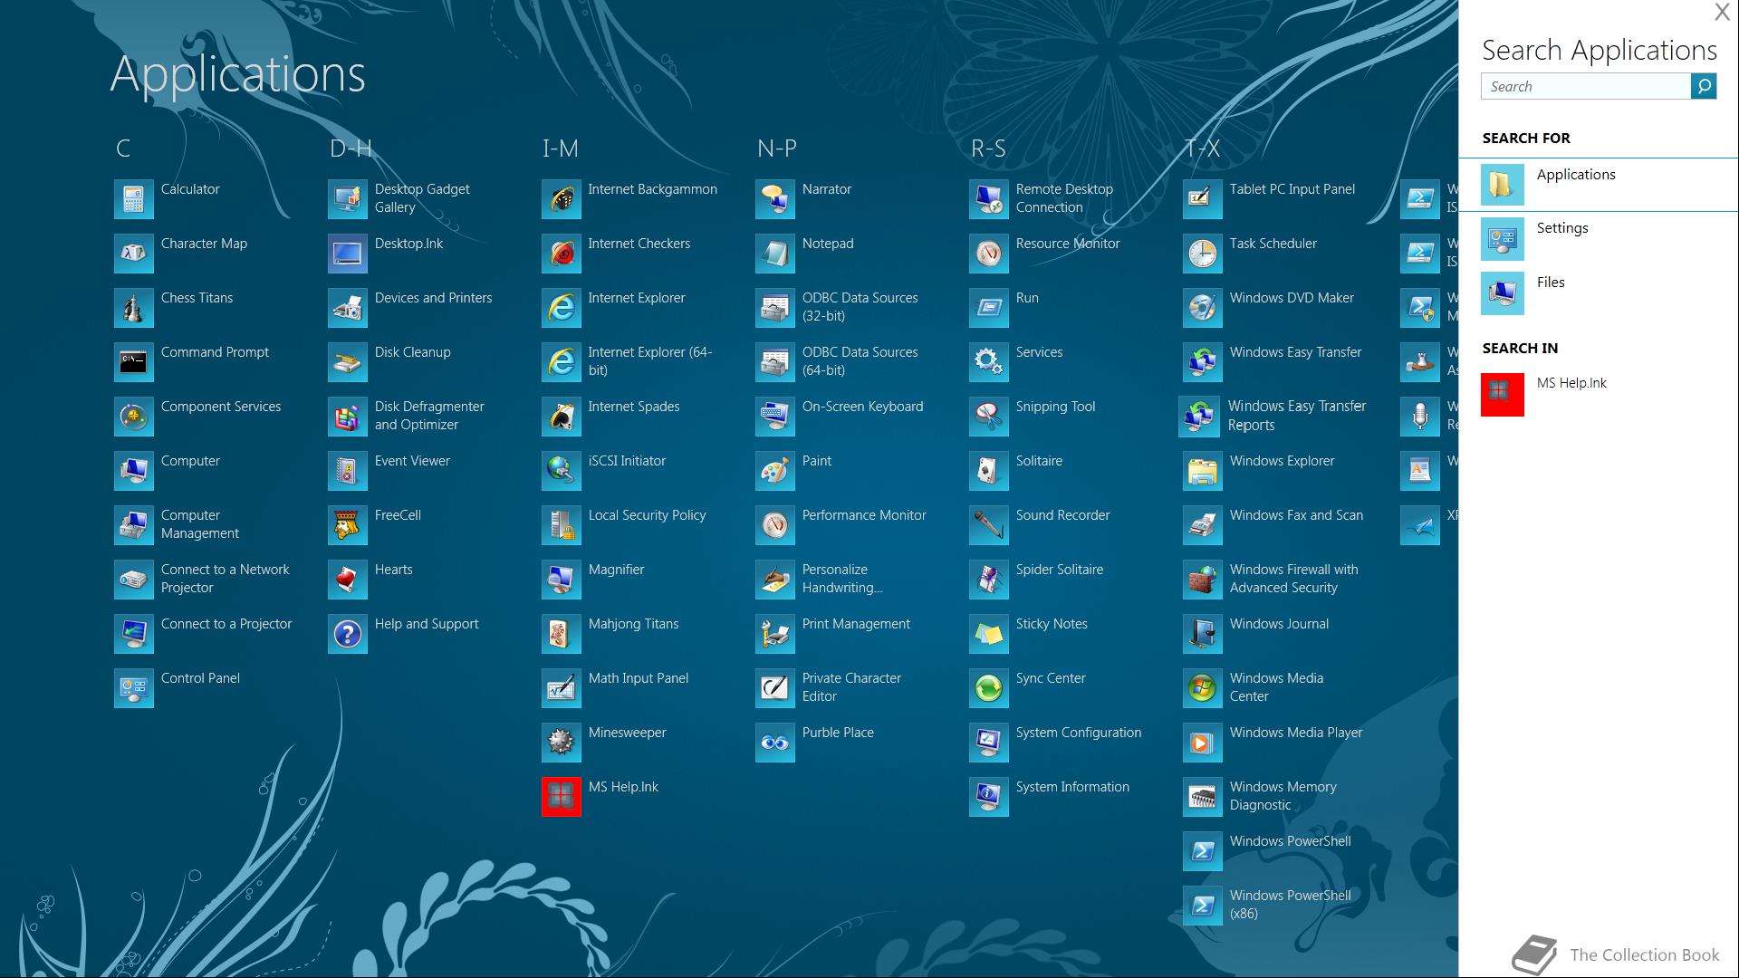Select Applications under Search For
1739x978 pixels.
coord(1599,185)
